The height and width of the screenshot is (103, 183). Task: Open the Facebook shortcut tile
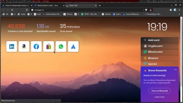(x=36, y=46)
